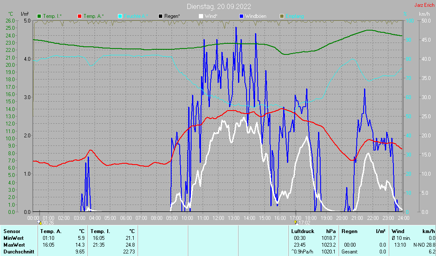Click the °C axis unit label
This screenshot has height=256, width=436.
click(x=11, y=14)
